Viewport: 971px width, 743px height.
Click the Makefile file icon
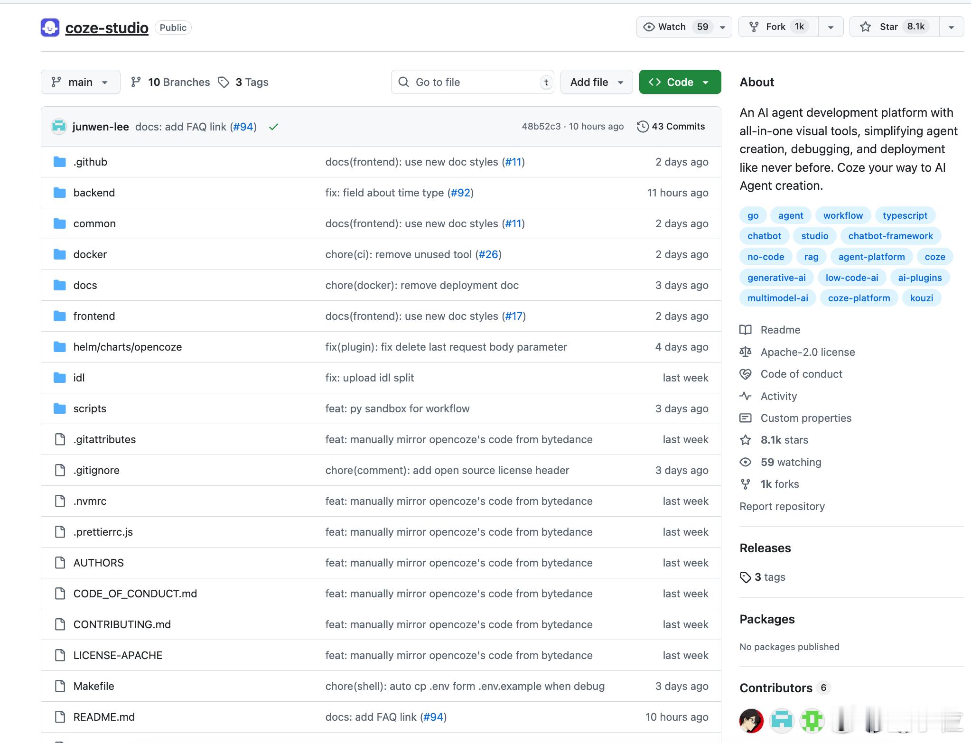pos(60,686)
